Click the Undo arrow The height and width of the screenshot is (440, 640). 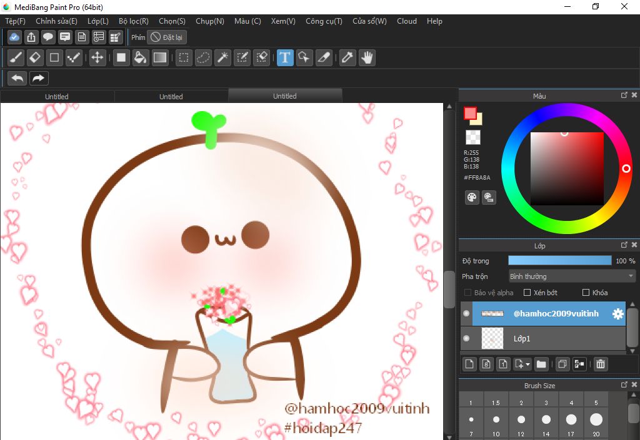click(x=17, y=78)
